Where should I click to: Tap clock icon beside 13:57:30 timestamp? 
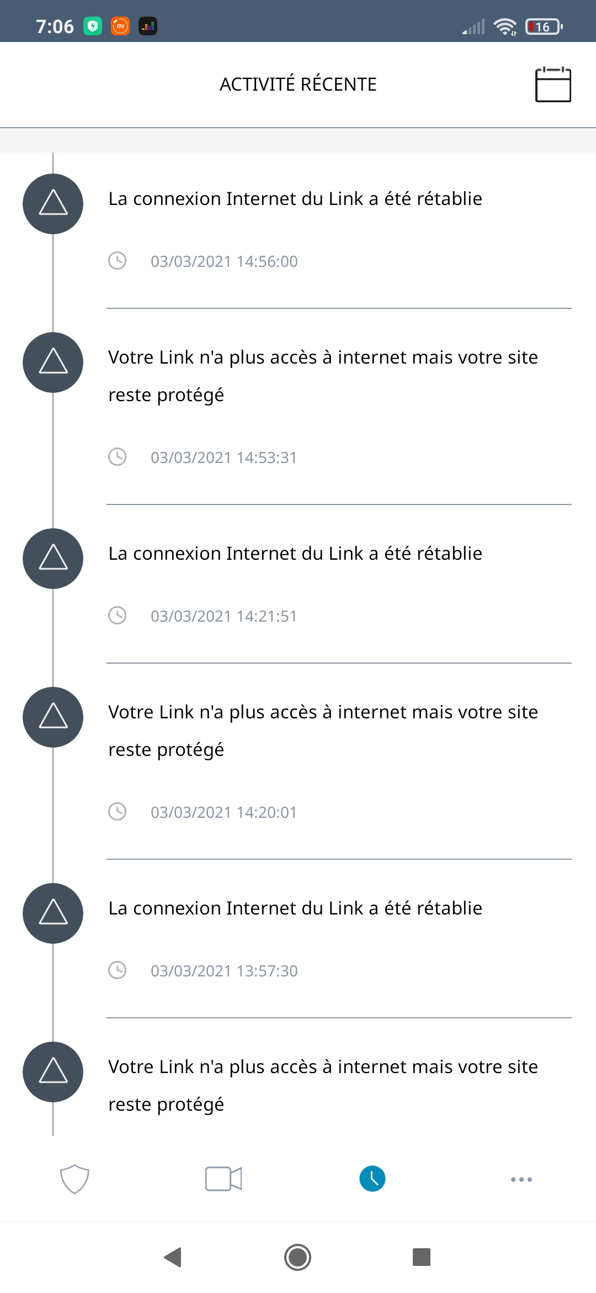click(x=117, y=970)
